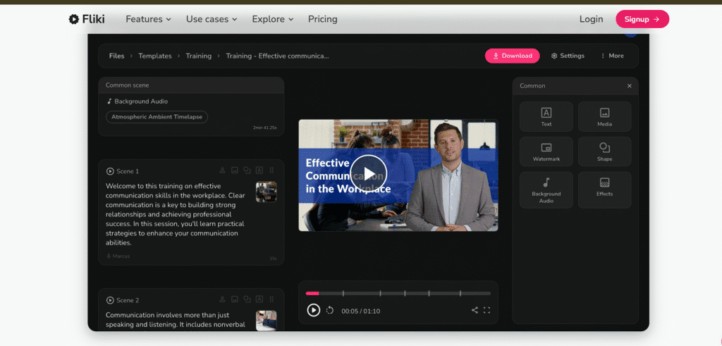The image size is (722, 346).
Task: Select the Watermark option
Action: (546, 152)
